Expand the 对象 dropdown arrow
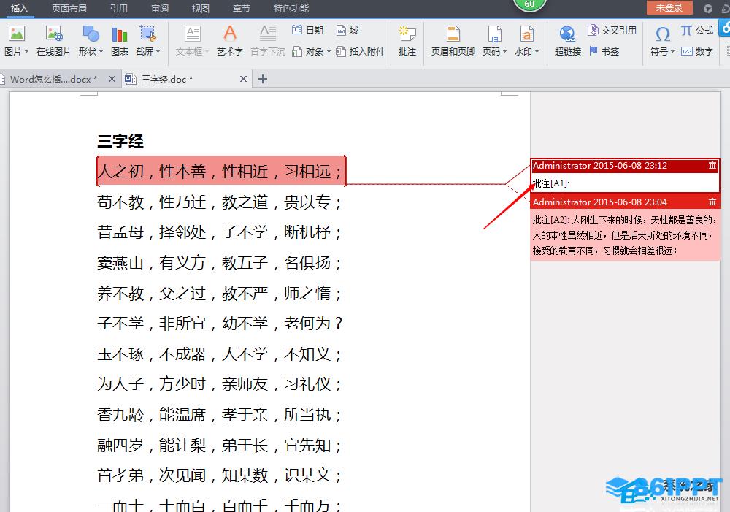This screenshot has height=512, width=730. coord(328,52)
